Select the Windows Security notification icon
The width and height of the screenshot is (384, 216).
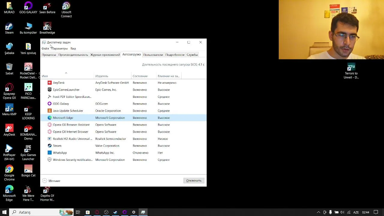pyautogui.click(x=49, y=160)
